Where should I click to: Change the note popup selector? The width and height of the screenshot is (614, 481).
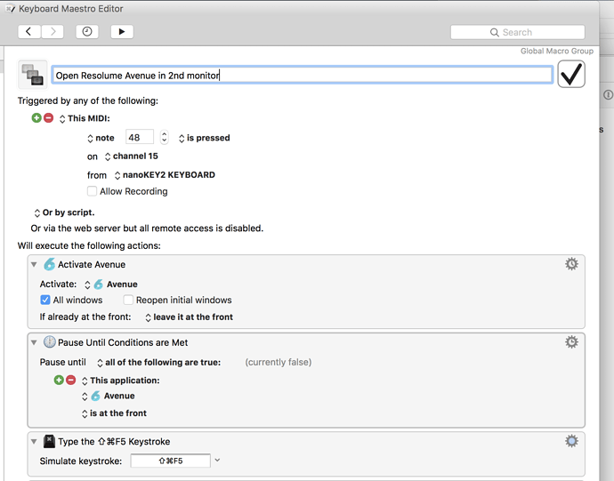click(x=101, y=138)
